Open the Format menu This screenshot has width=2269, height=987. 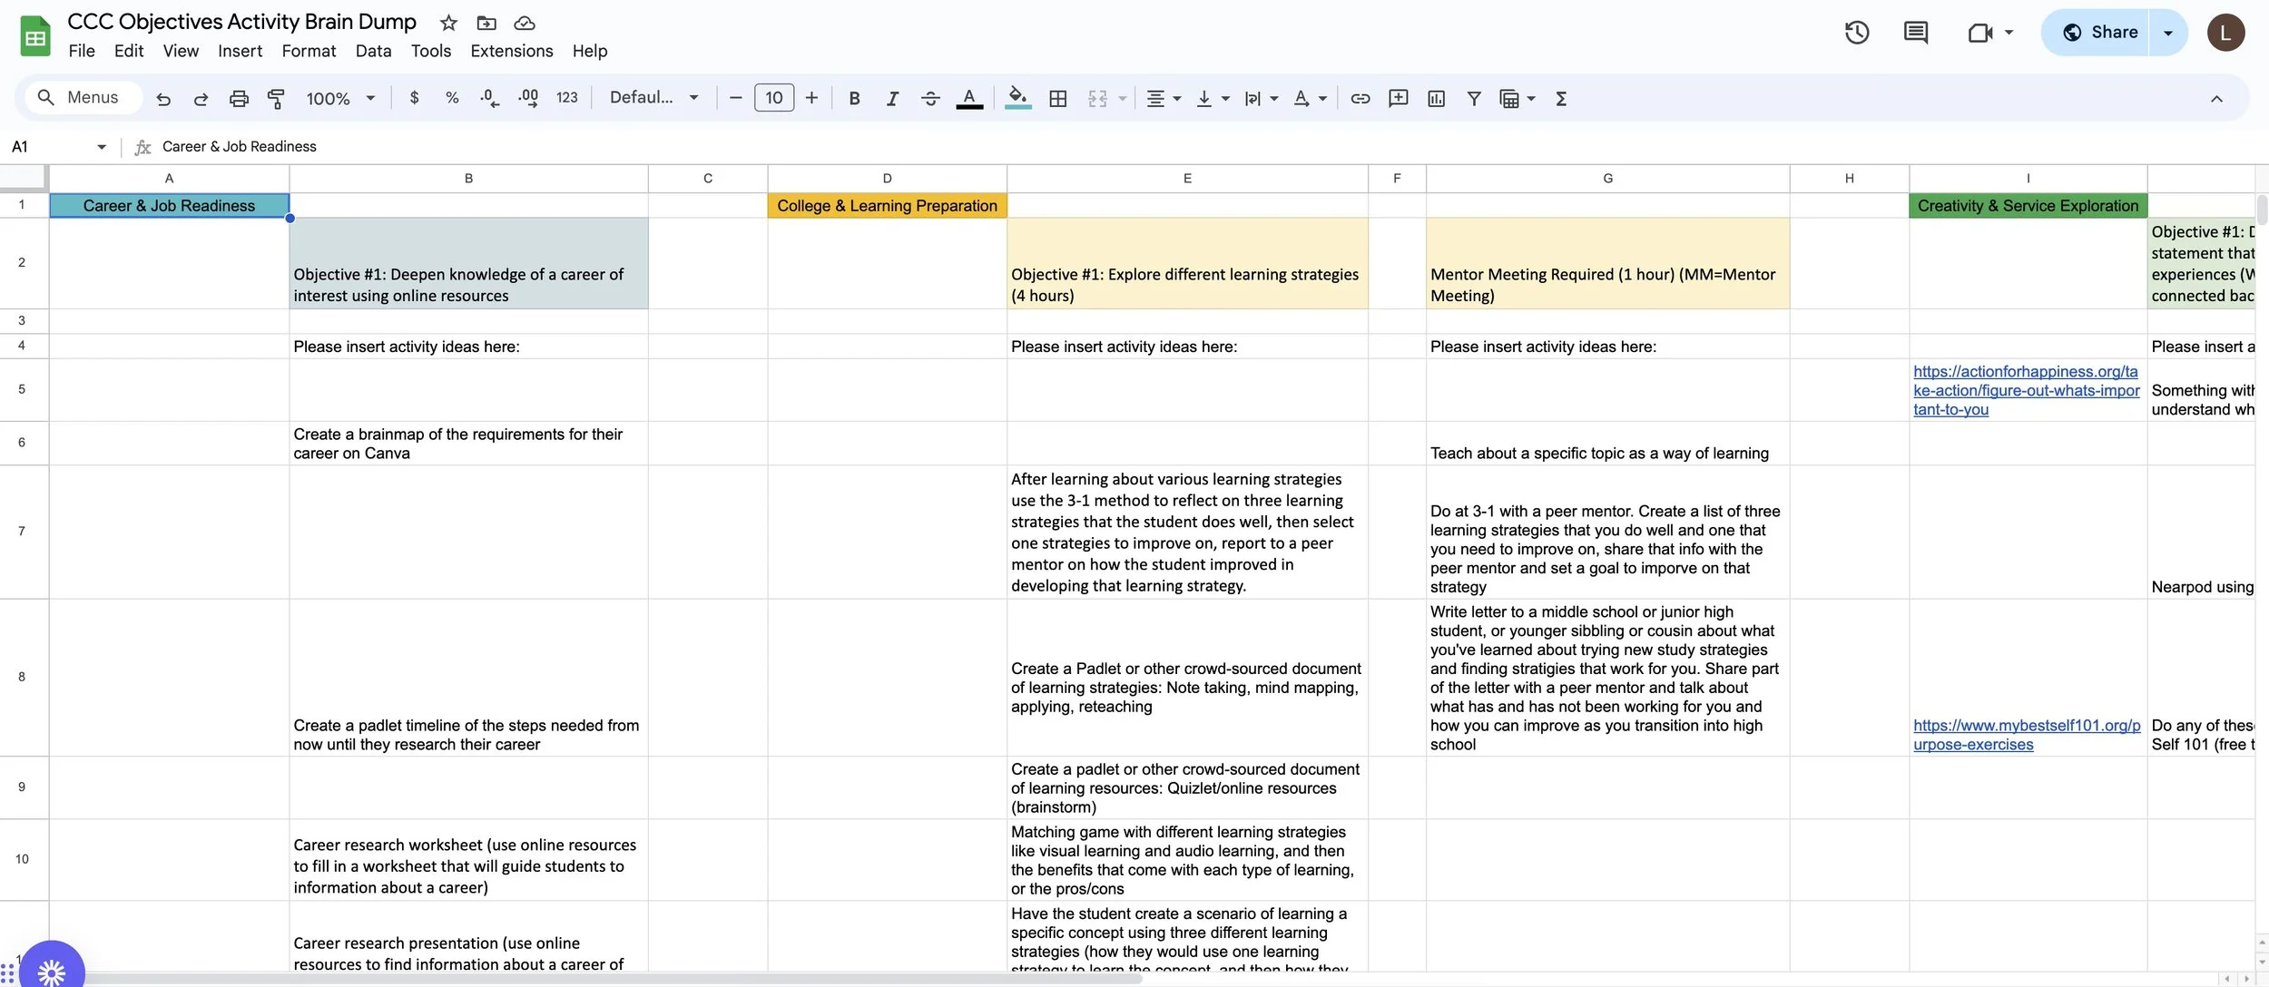[x=309, y=51]
